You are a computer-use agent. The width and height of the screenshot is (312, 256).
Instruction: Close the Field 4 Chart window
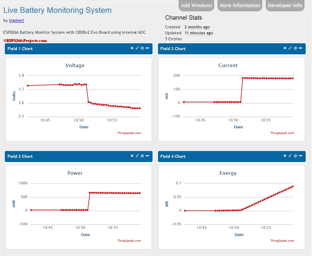(285, 156)
